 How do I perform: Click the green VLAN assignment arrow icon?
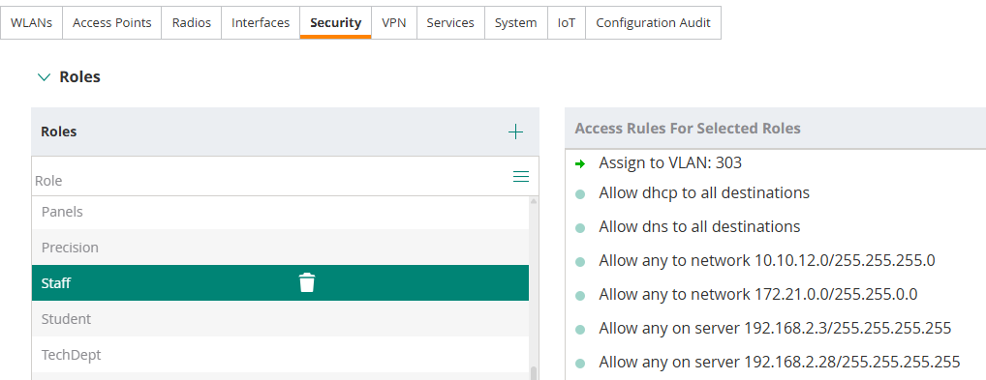[x=580, y=164]
